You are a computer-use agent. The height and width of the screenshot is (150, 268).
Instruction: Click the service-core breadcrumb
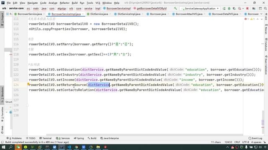16,8
